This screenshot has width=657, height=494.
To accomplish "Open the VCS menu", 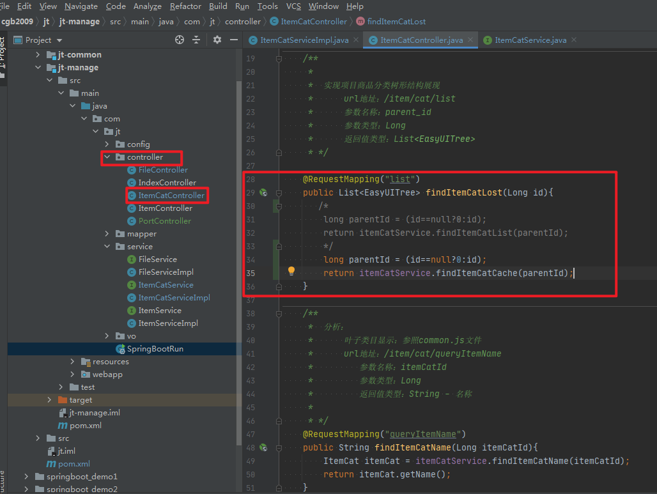I will tap(293, 6).
